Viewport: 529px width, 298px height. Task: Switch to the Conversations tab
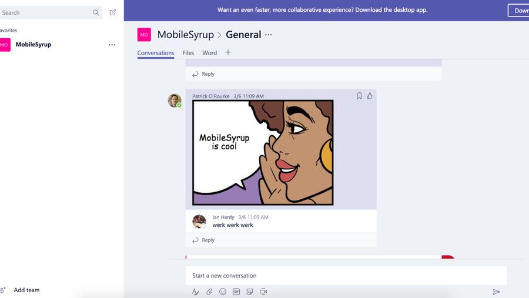point(156,53)
